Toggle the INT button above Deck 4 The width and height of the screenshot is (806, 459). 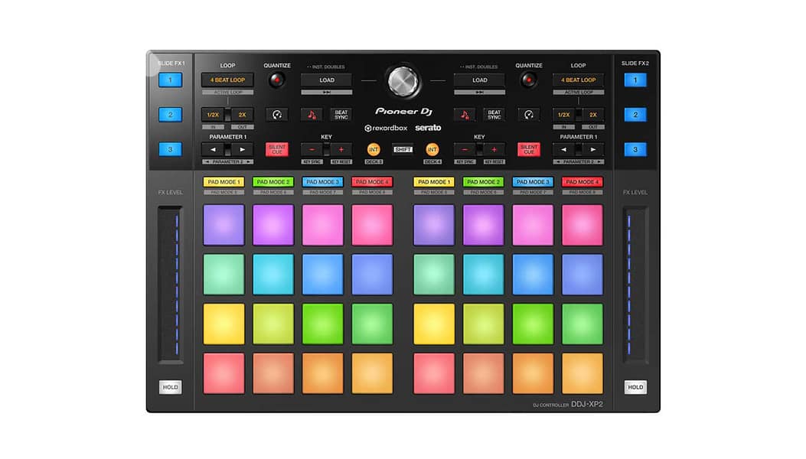click(x=432, y=150)
